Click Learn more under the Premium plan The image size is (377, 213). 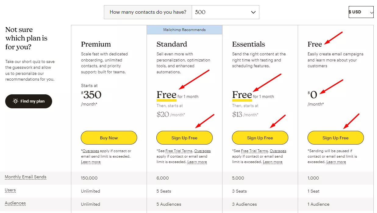click(91, 162)
